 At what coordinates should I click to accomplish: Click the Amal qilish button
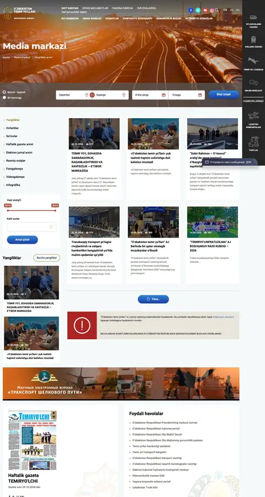click(22, 240)
